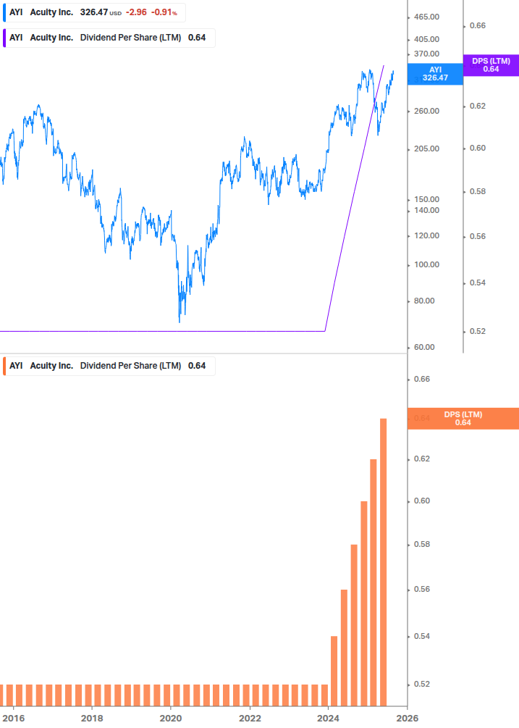Click the 370.00 price axis label
Image resolution: width=519 pixels, height=728 pixels.
(426, 54)
